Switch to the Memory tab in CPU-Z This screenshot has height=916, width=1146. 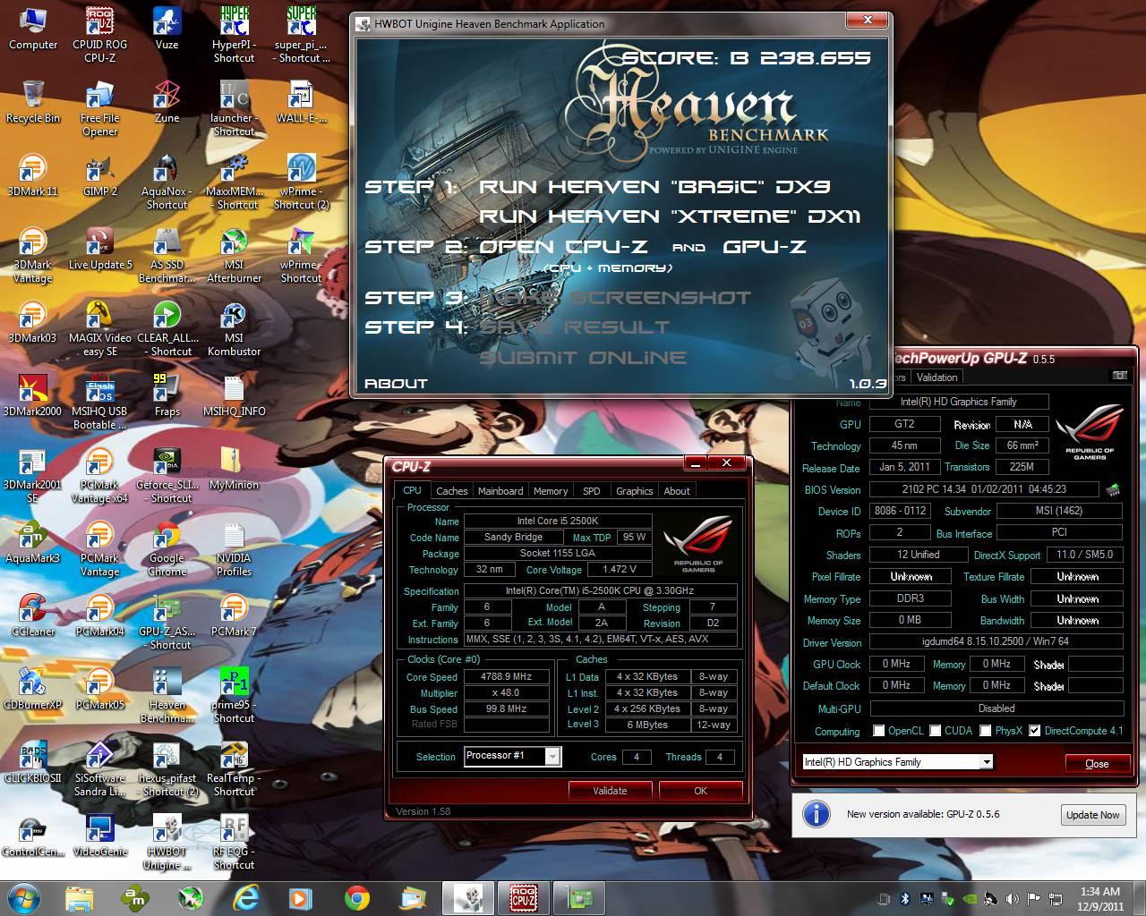click(551, 491)
